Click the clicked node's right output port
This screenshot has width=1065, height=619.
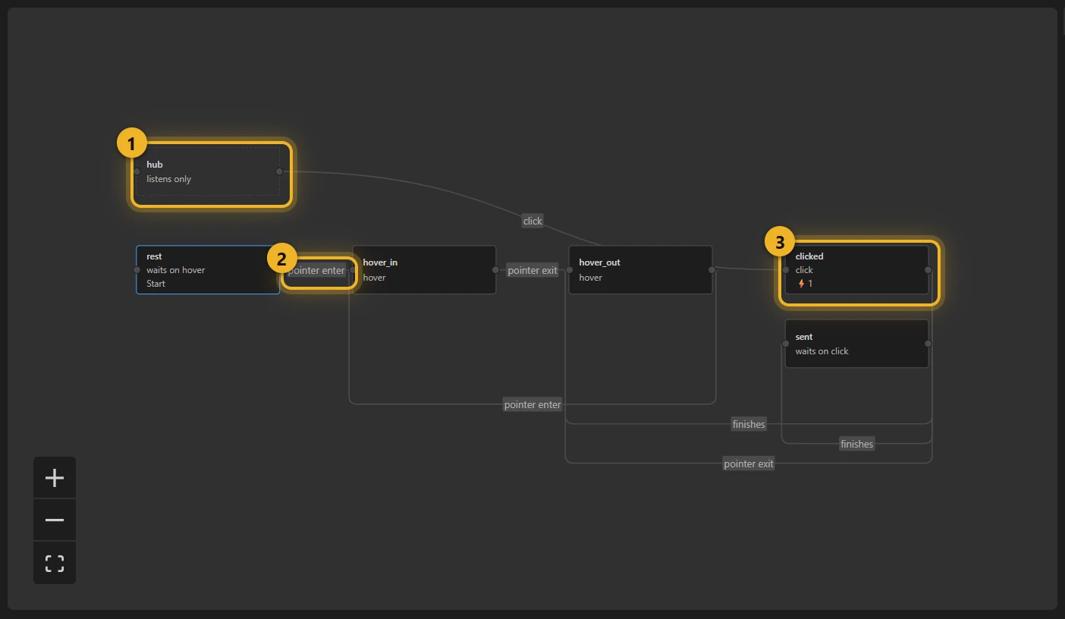click(x=928, y=269)
